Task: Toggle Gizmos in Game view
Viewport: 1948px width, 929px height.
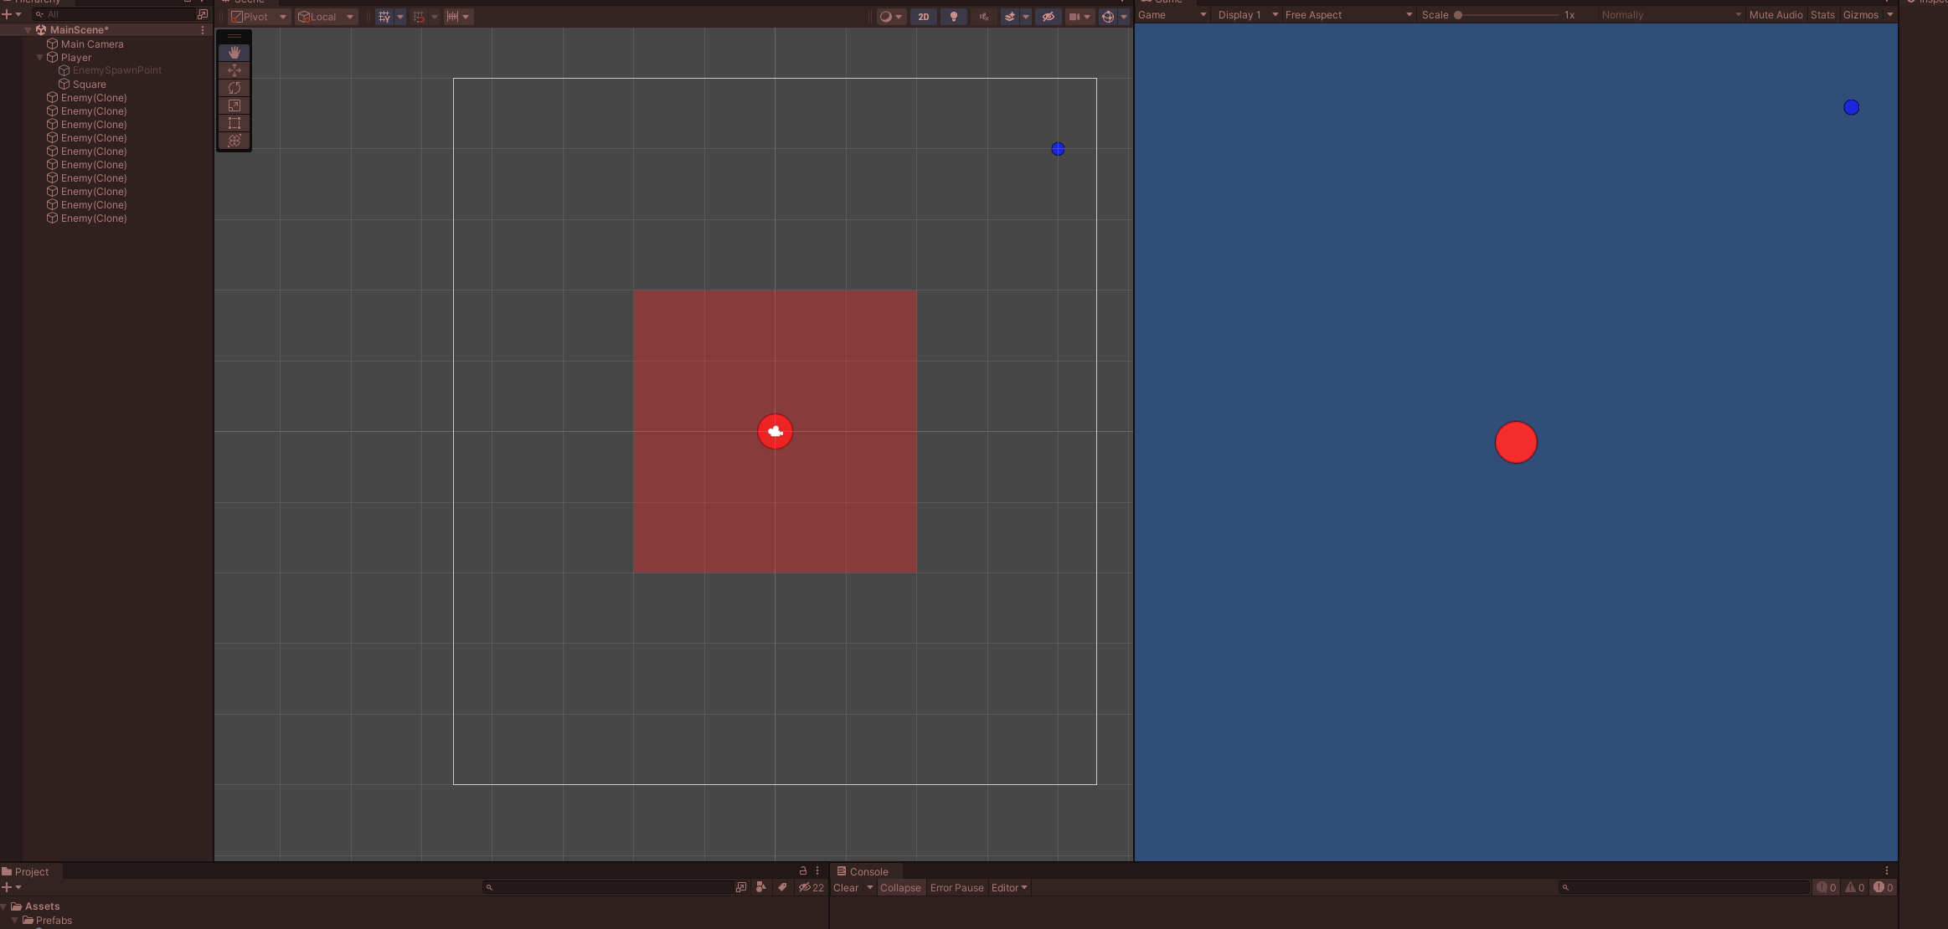Action: pos(1861,15)
